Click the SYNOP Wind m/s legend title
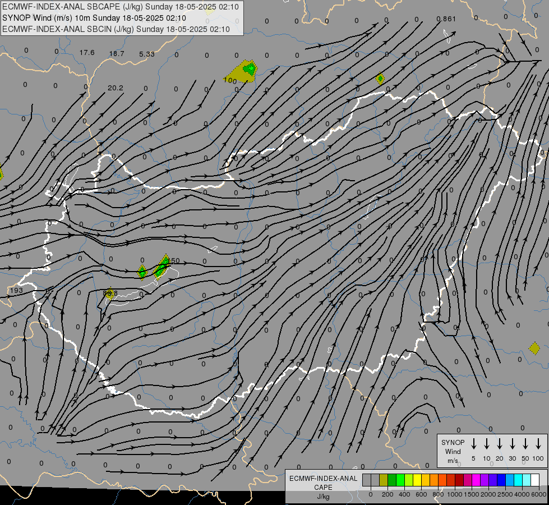Image resolution: width=549 pixels, height=505 pixels. [453, 452]
